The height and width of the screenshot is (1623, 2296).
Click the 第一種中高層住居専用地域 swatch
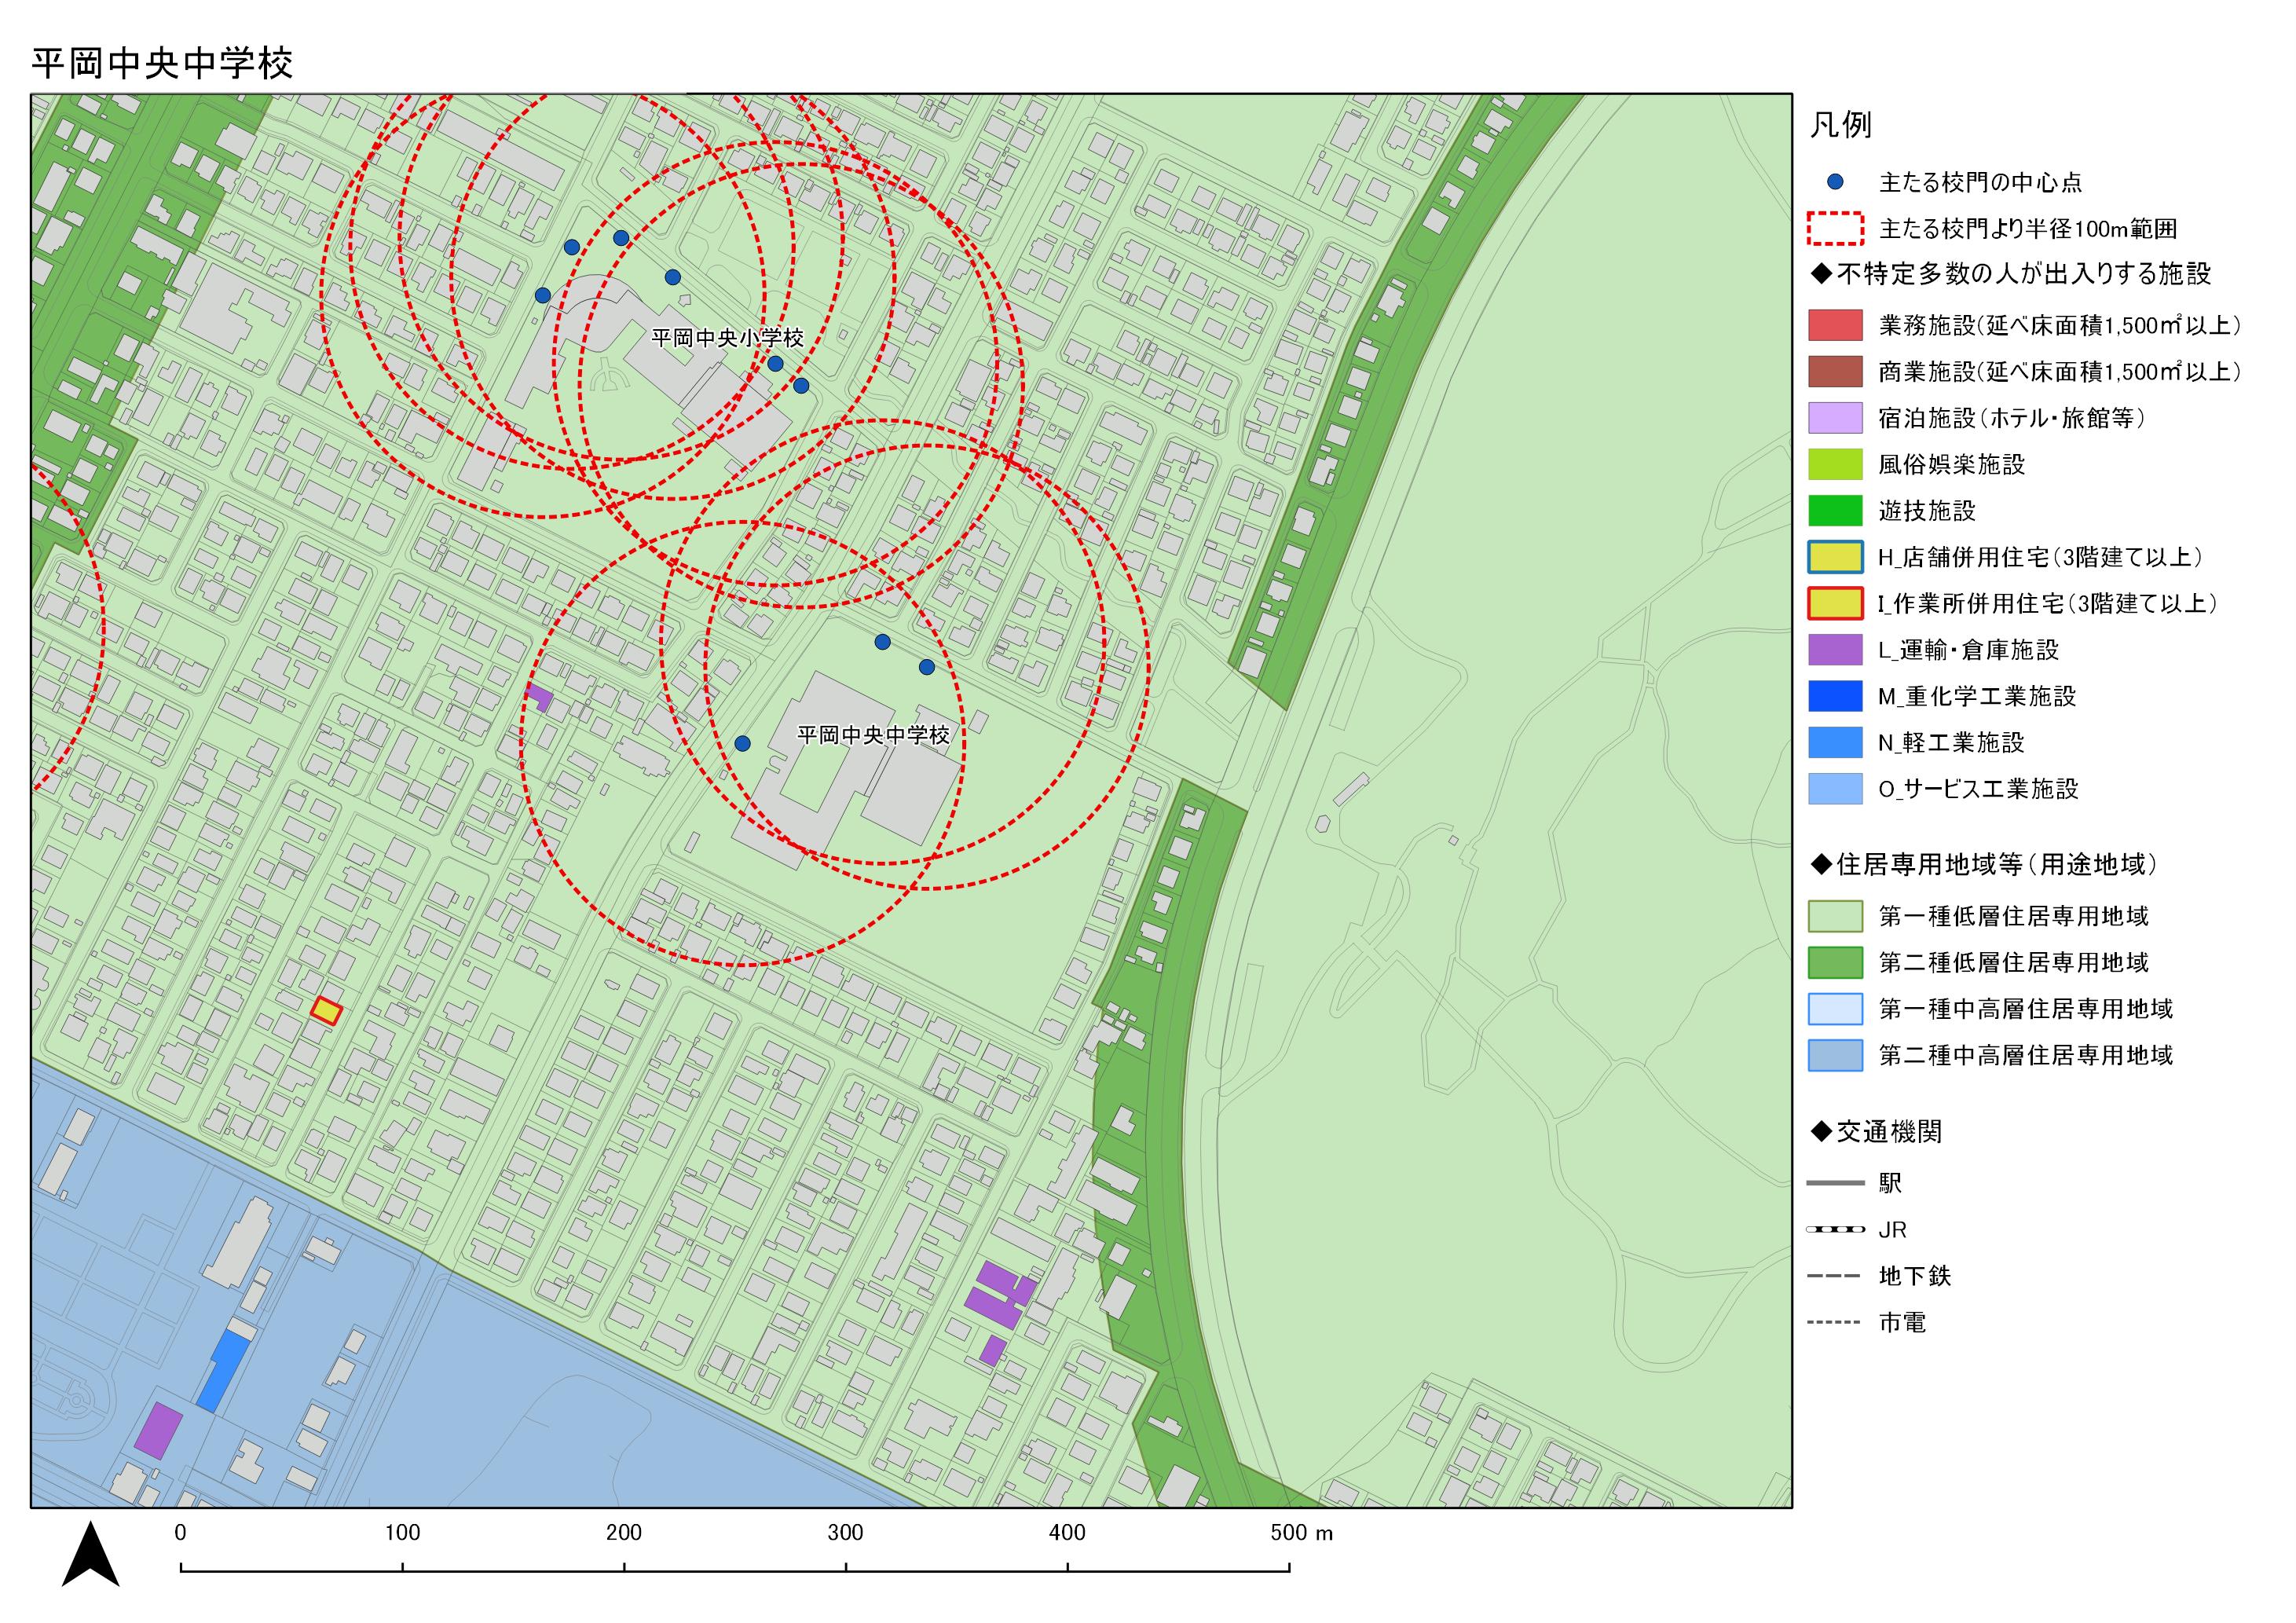click(x=1835, y=1009)
